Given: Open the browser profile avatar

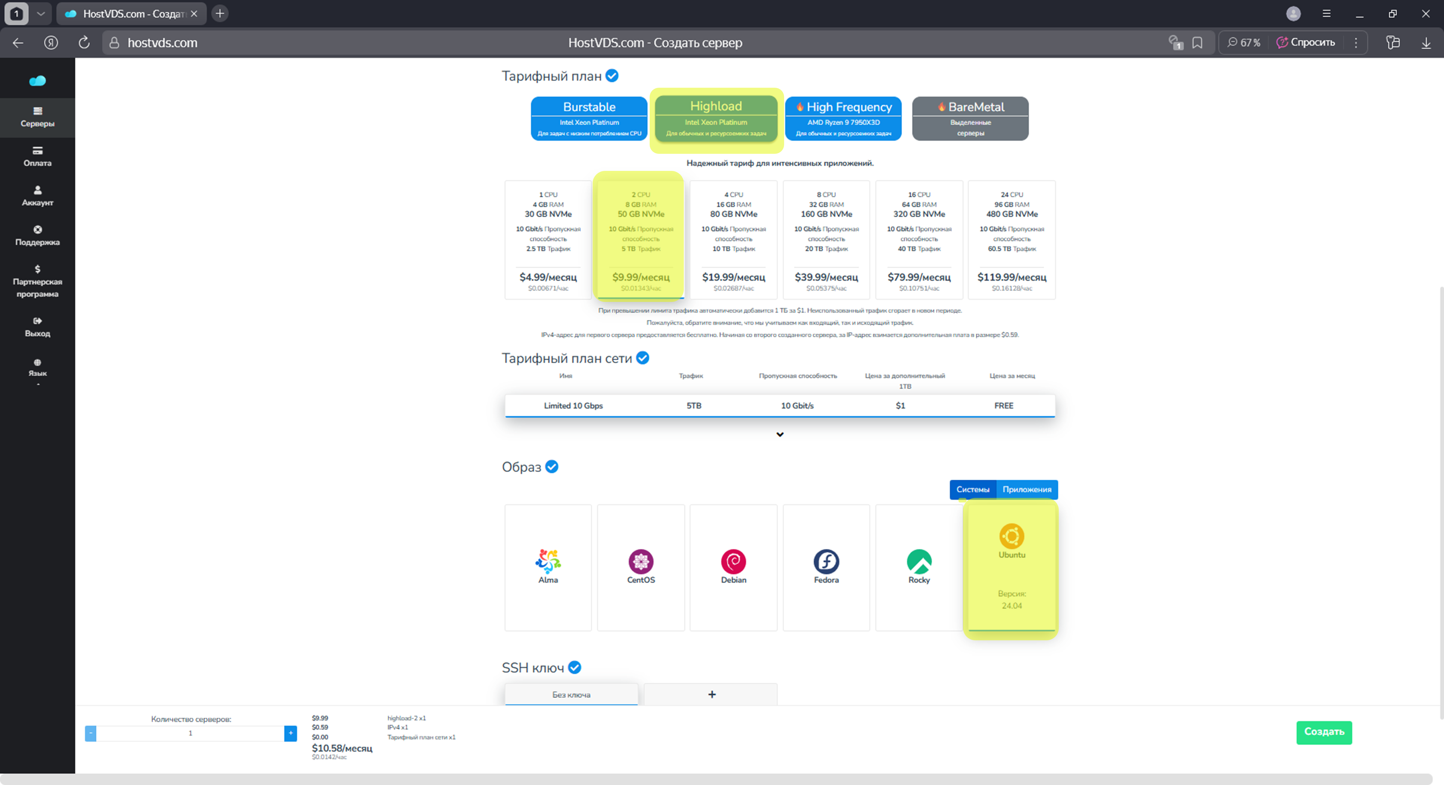Looking at the screenshot, I should click(x=1293, y=13).
